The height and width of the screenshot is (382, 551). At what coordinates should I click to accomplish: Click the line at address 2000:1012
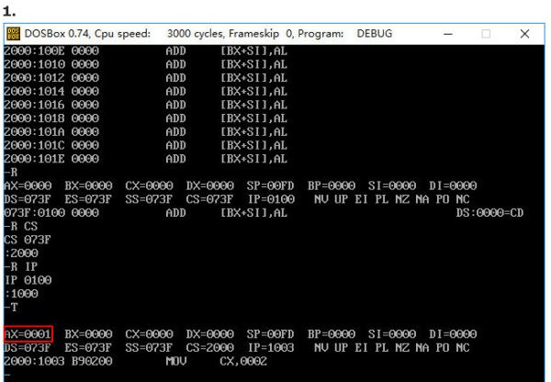pyautogui.click(x=146, y=78)
